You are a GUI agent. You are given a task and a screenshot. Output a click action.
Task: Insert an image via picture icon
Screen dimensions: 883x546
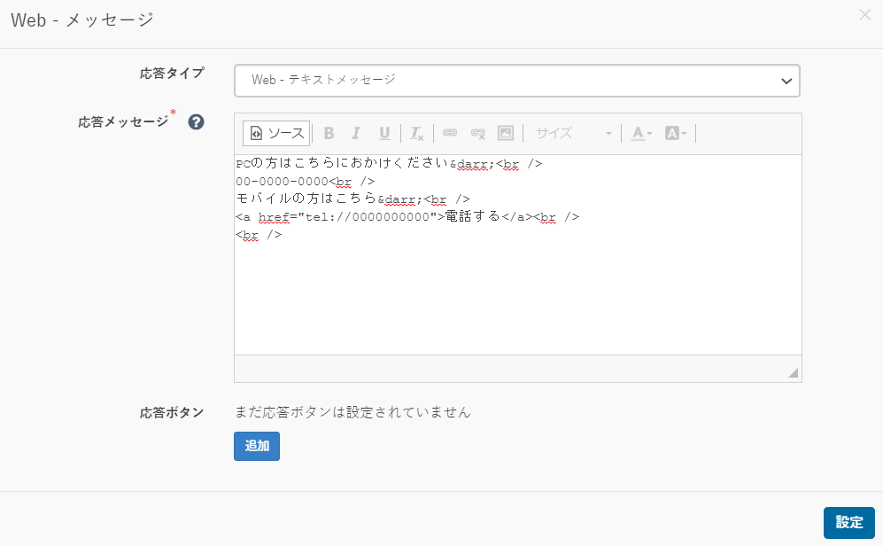pyautogui.click(x=506, y=133)
